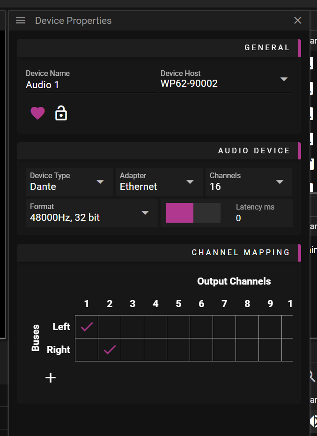Image resolution: width=317 pixels, height=436 pixels.
Task: Collapse the GENERAL section header
Action: click(x=159, y=48)
